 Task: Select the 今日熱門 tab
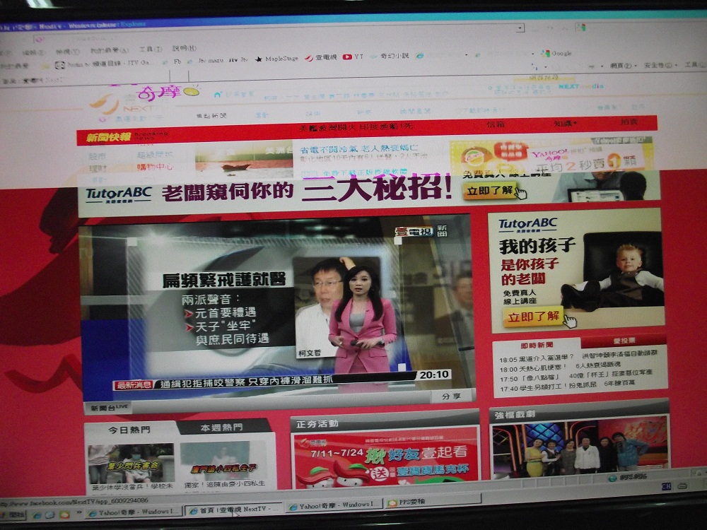point(129,430)
